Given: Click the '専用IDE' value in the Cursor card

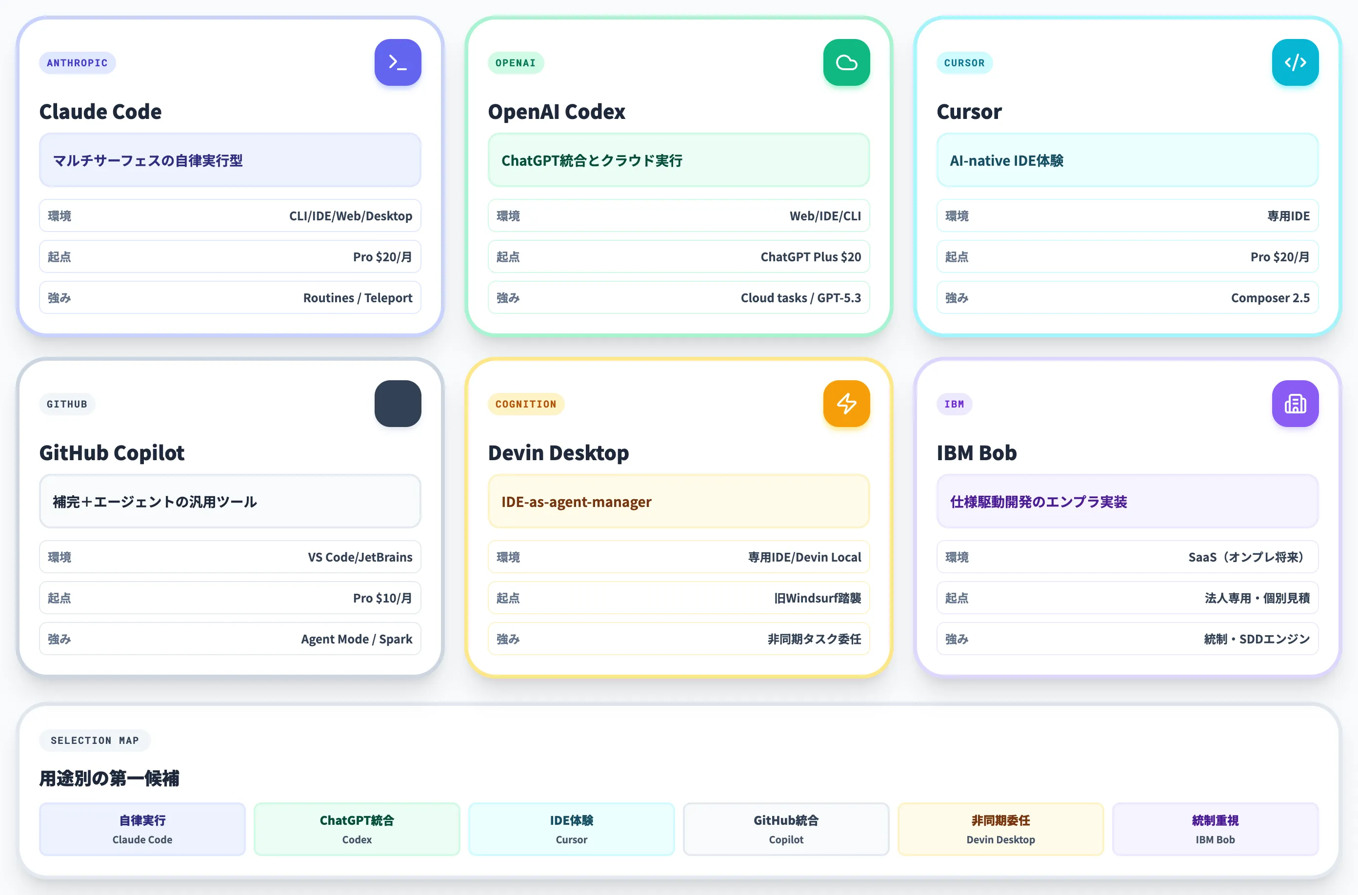Looking at the screenshot, I should (x=1289, y=216).
